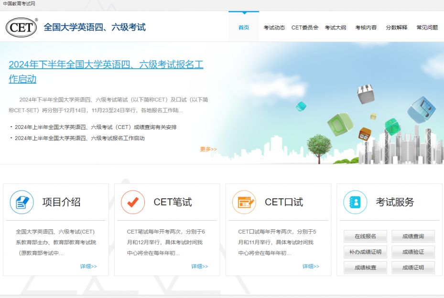Click the CET oval logo
The width and height of the screenshot is (444, 298).
tap(22, 27)
